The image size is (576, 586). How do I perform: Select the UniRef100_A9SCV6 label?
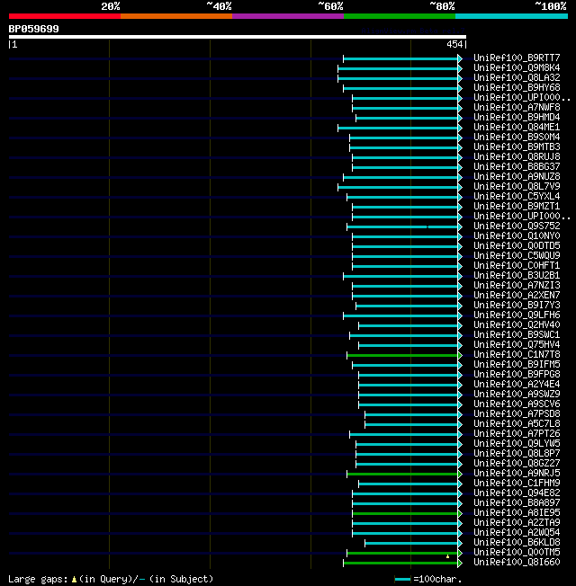(517, 404)
